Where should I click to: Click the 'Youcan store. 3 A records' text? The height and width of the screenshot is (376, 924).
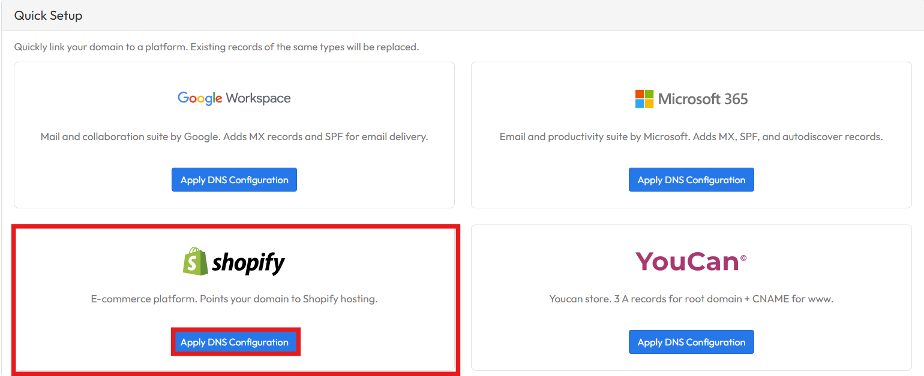691,299
